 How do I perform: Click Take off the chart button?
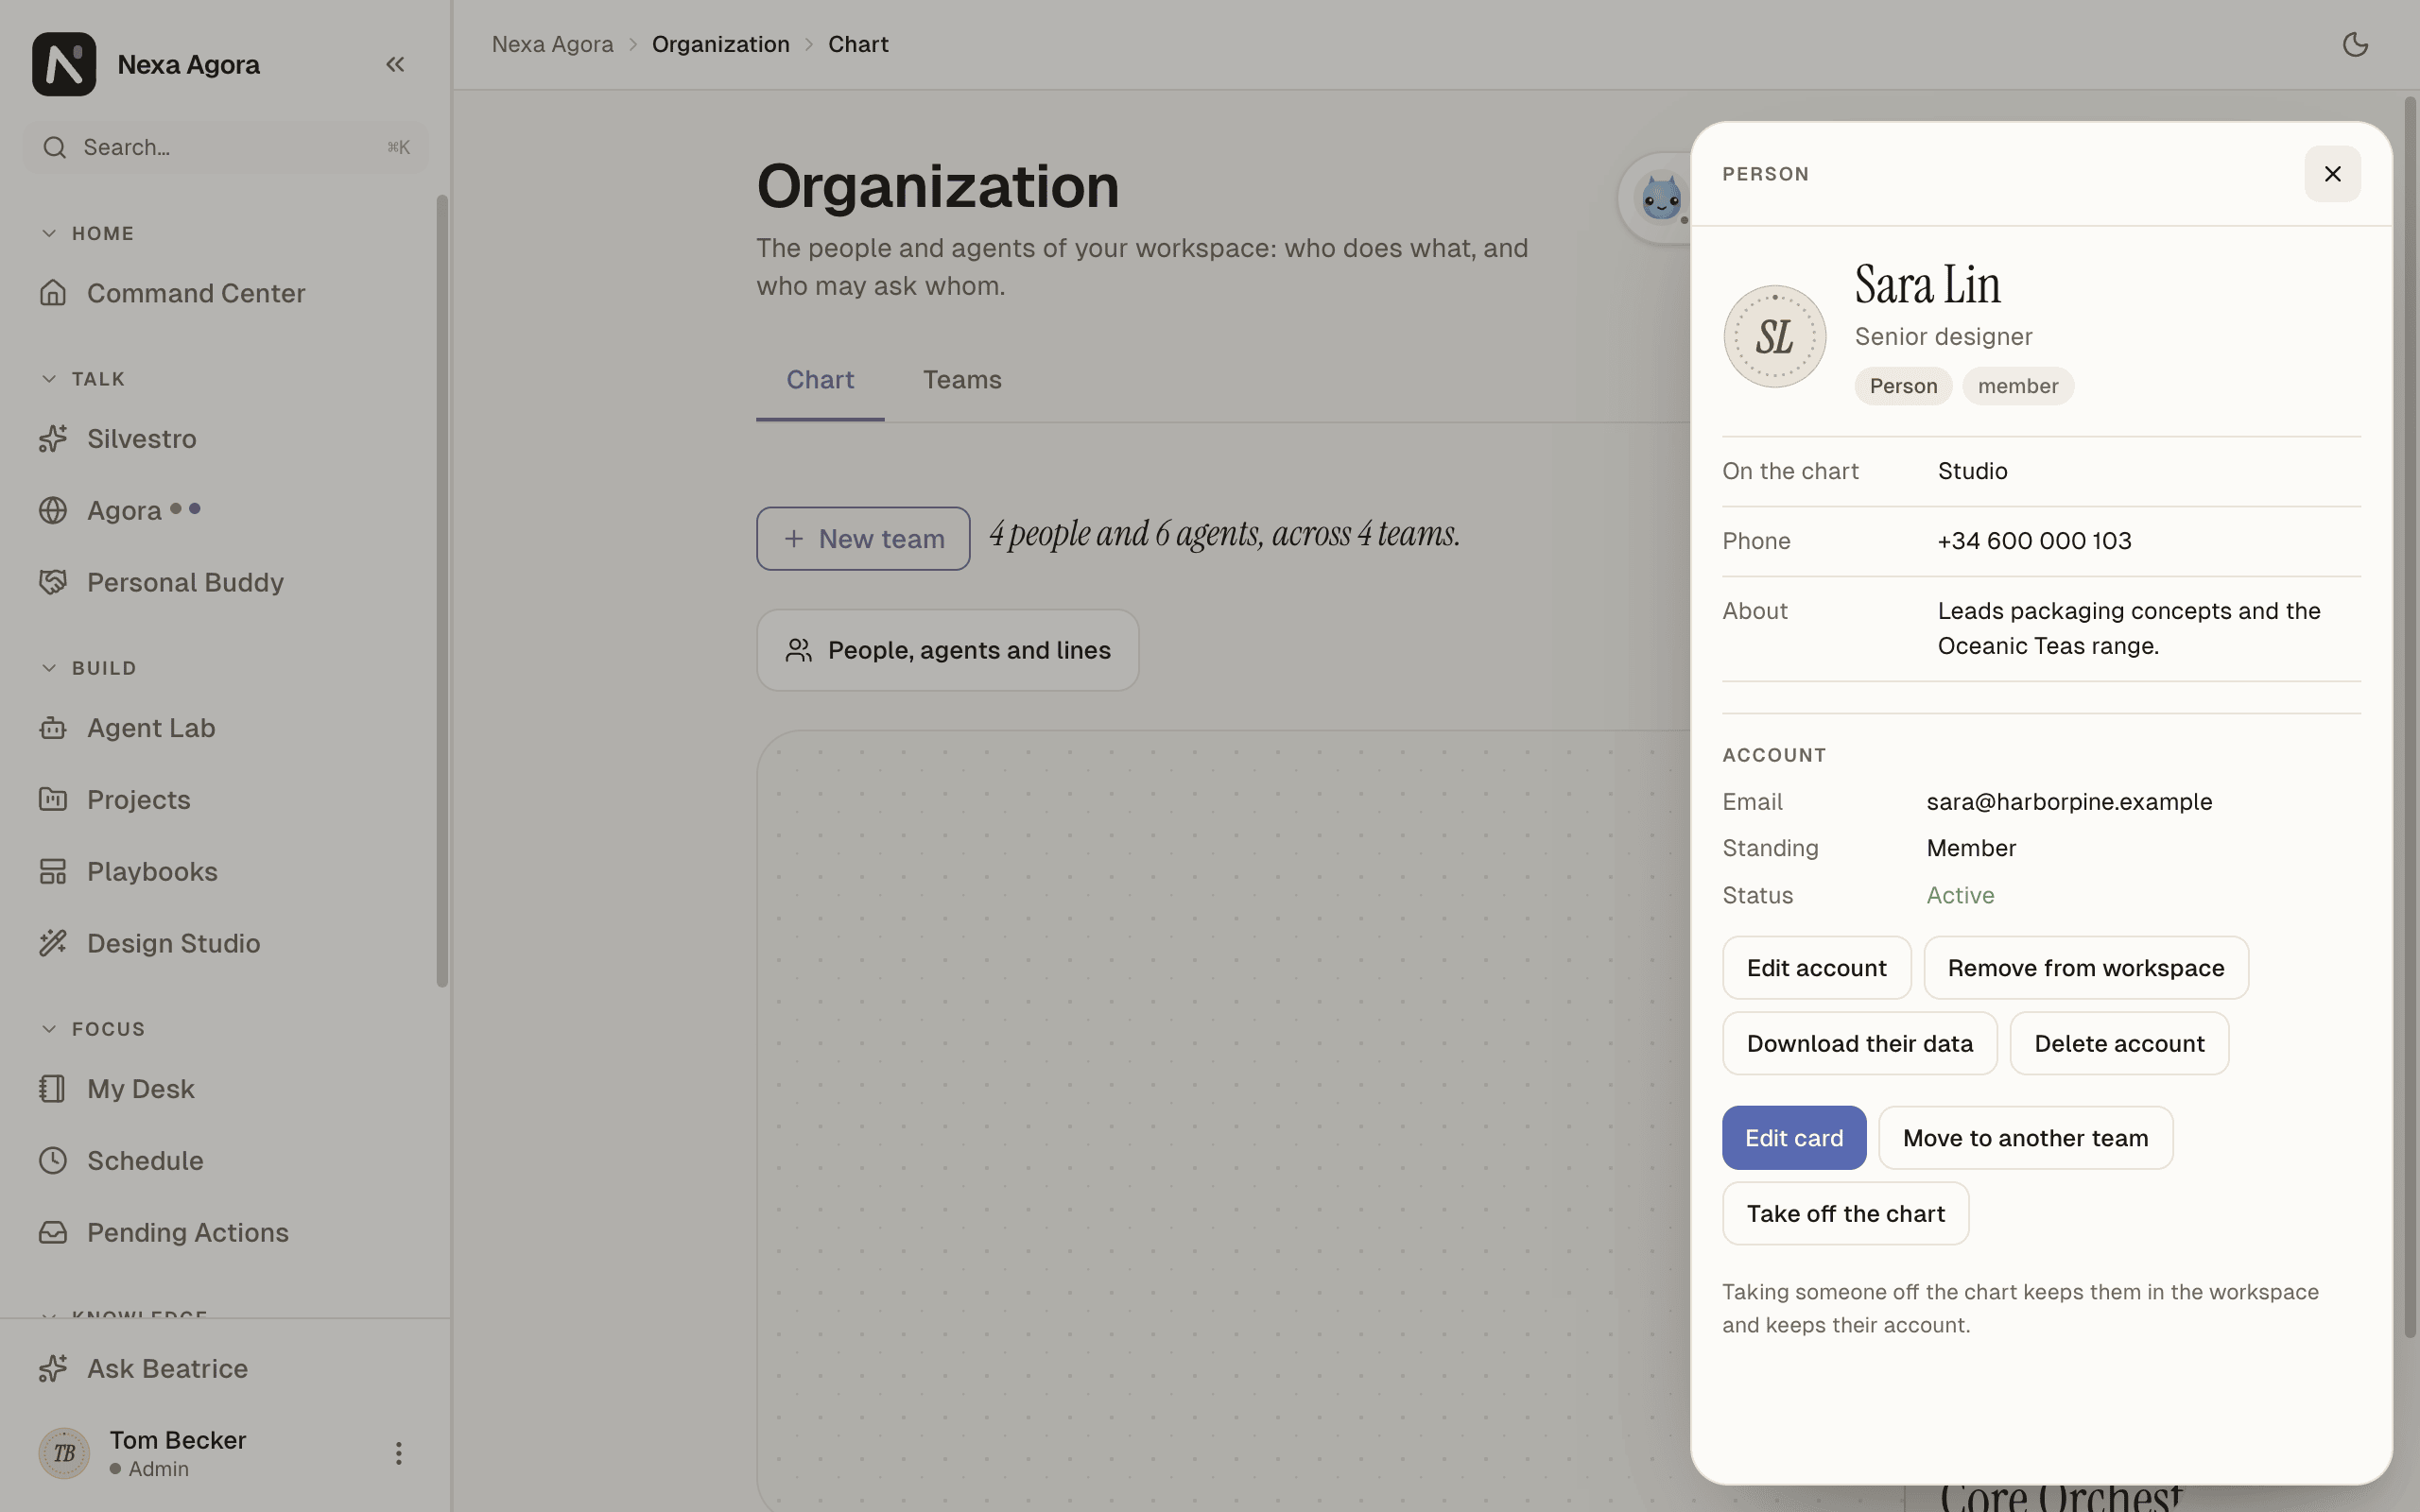click(x=1845, y=1214)
